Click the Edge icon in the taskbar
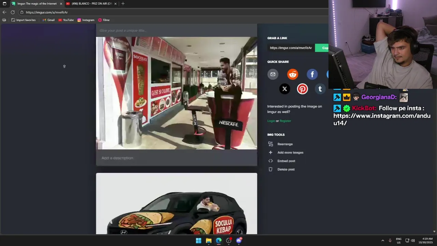437x246 pixels. [218, 241]
